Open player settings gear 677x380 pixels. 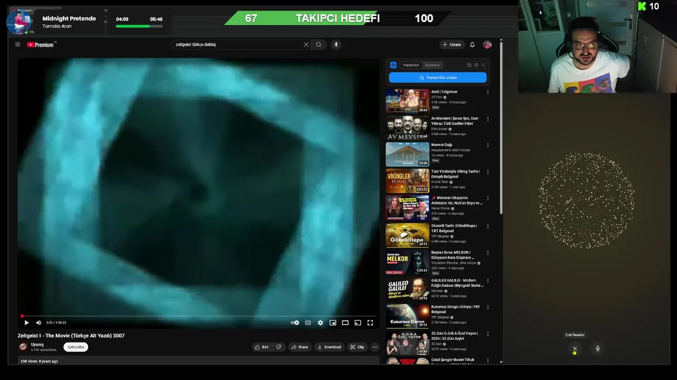[321, 322]
